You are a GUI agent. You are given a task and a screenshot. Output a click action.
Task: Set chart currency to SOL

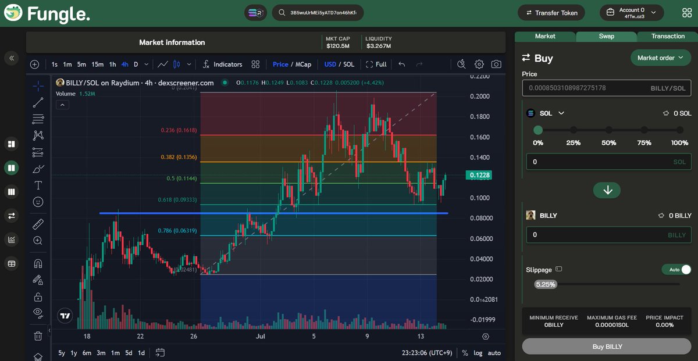pos(348,65)
